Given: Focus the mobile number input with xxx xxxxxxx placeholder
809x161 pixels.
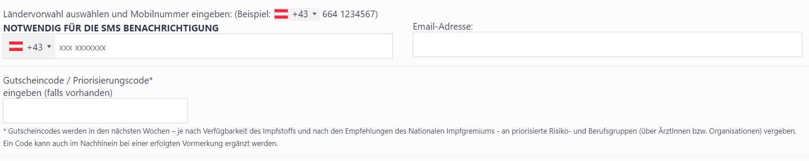Looking at the screenshot, I should pos(223,46).
